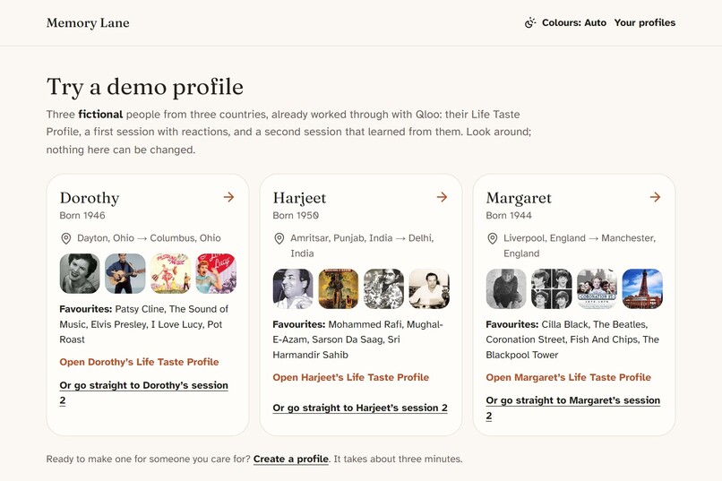Click the location pin next to Dayton, Ohio

(x=66, y=238)
